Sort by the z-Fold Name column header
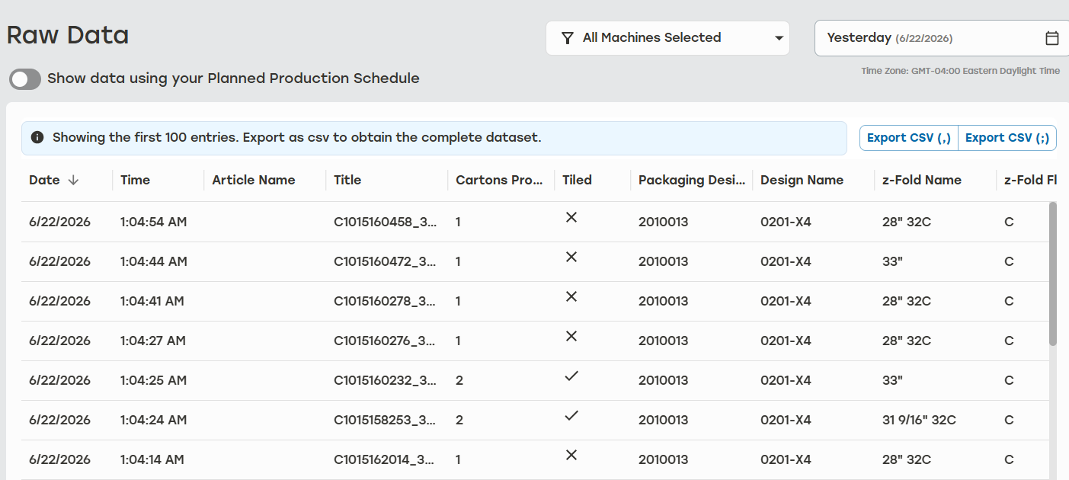Image resolution: width=1069 pixels, height=480 pixels. [922, 181]
